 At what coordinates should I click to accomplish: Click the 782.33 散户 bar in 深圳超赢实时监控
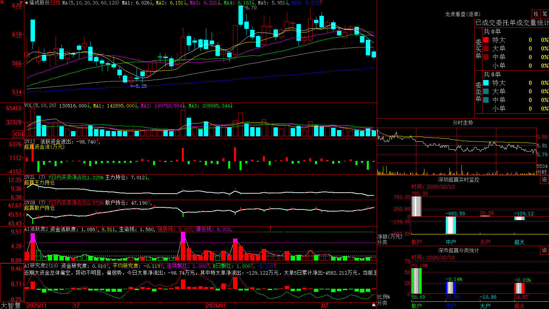[417, 206]
